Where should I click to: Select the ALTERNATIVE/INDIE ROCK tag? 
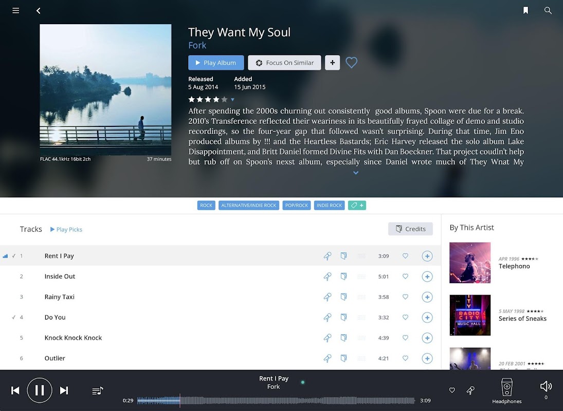click(x=249, y=206)
